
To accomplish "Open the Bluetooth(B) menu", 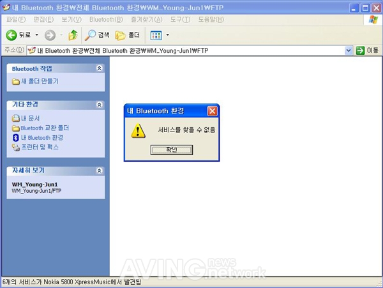I will 106,20.
